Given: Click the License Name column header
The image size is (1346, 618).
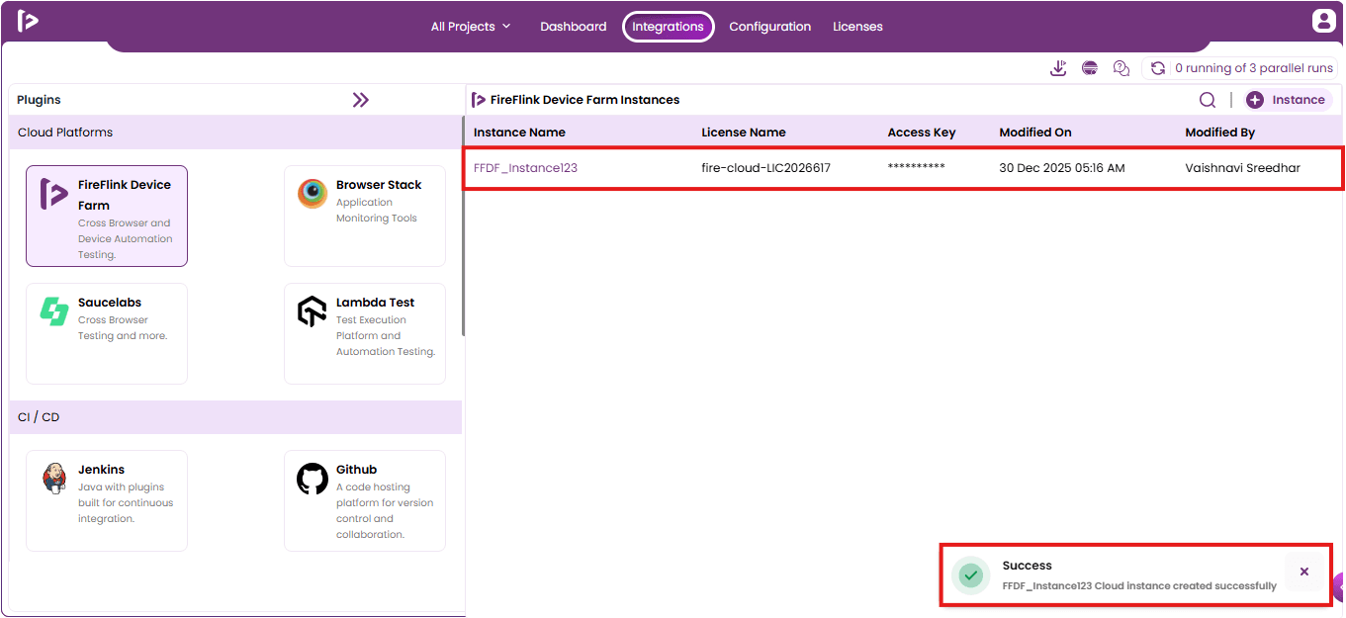Looking at the screenshot, I should coord(744,132).
